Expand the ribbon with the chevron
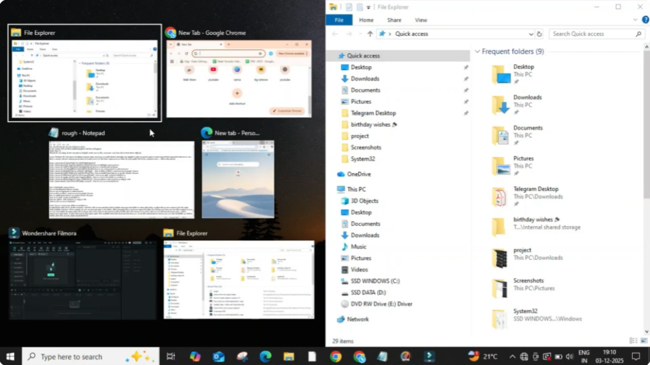The width and height of the screenshot is (650, 365). point(637,20)
